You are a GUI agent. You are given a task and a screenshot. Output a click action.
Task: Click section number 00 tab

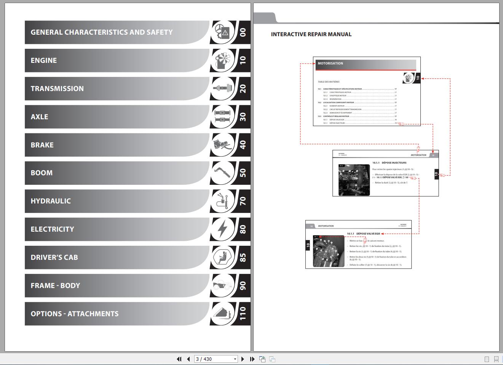pyautogui.click(x=243, y=32)
